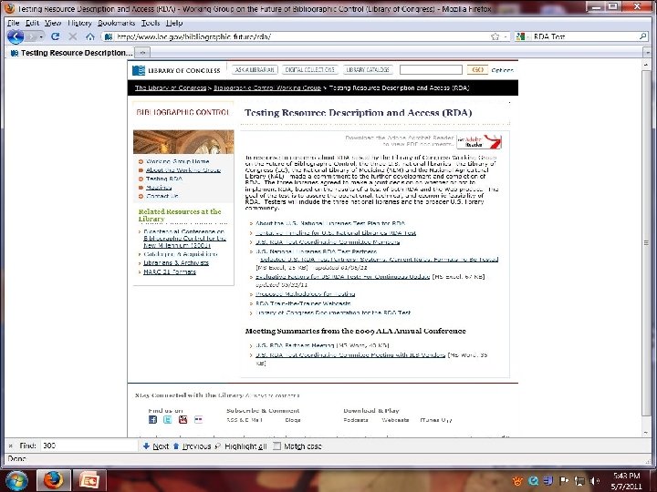Reload the current page

[x=55, y=36]
